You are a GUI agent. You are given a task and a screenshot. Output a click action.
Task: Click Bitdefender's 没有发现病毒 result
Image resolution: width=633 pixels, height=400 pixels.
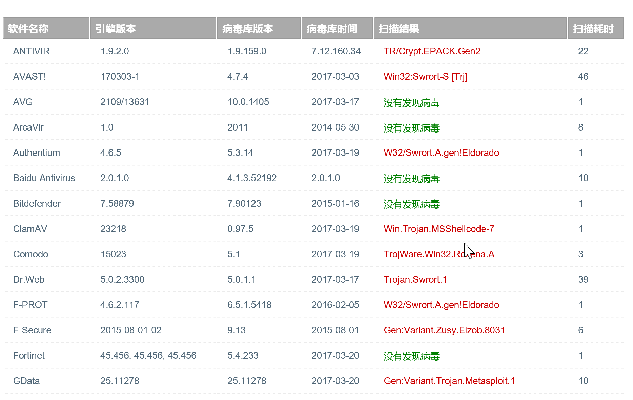click(x=411, y=204)
